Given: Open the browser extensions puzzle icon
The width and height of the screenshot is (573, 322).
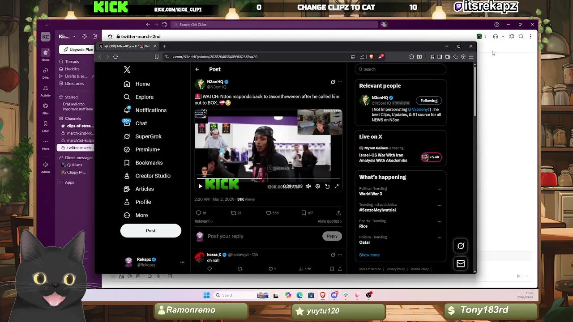Looking at the screenshot, I should point(411,57).
